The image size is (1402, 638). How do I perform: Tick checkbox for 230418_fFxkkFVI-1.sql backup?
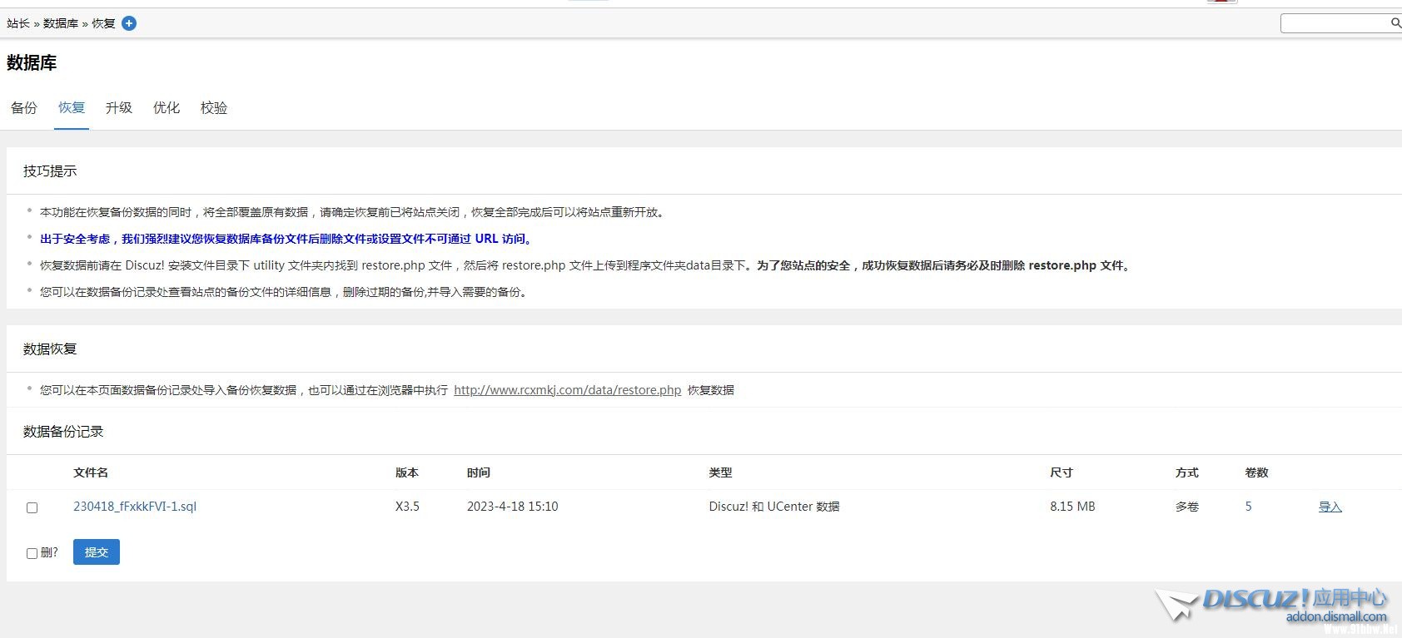pos(32,507)
